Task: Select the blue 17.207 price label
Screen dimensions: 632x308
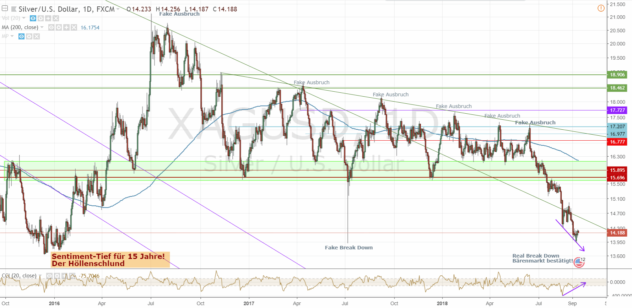Action: 617,126
